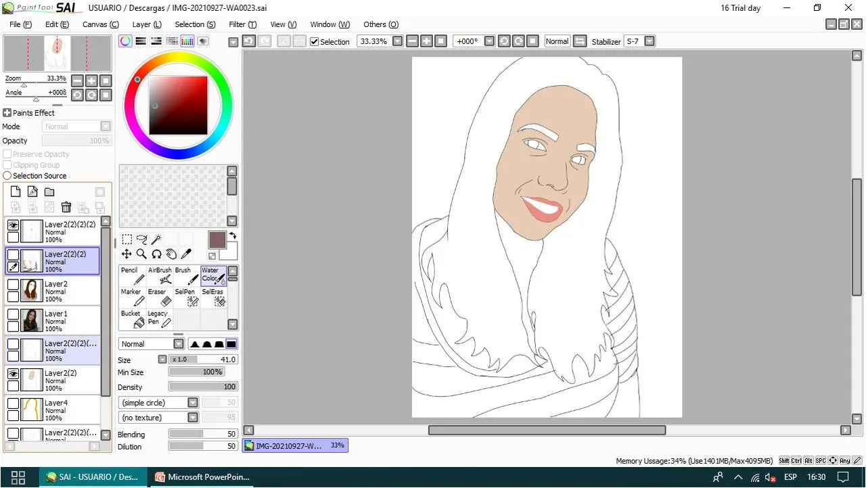866x488 pixels.
Task: Create a new layer folder
Action: tap(49, 192)
